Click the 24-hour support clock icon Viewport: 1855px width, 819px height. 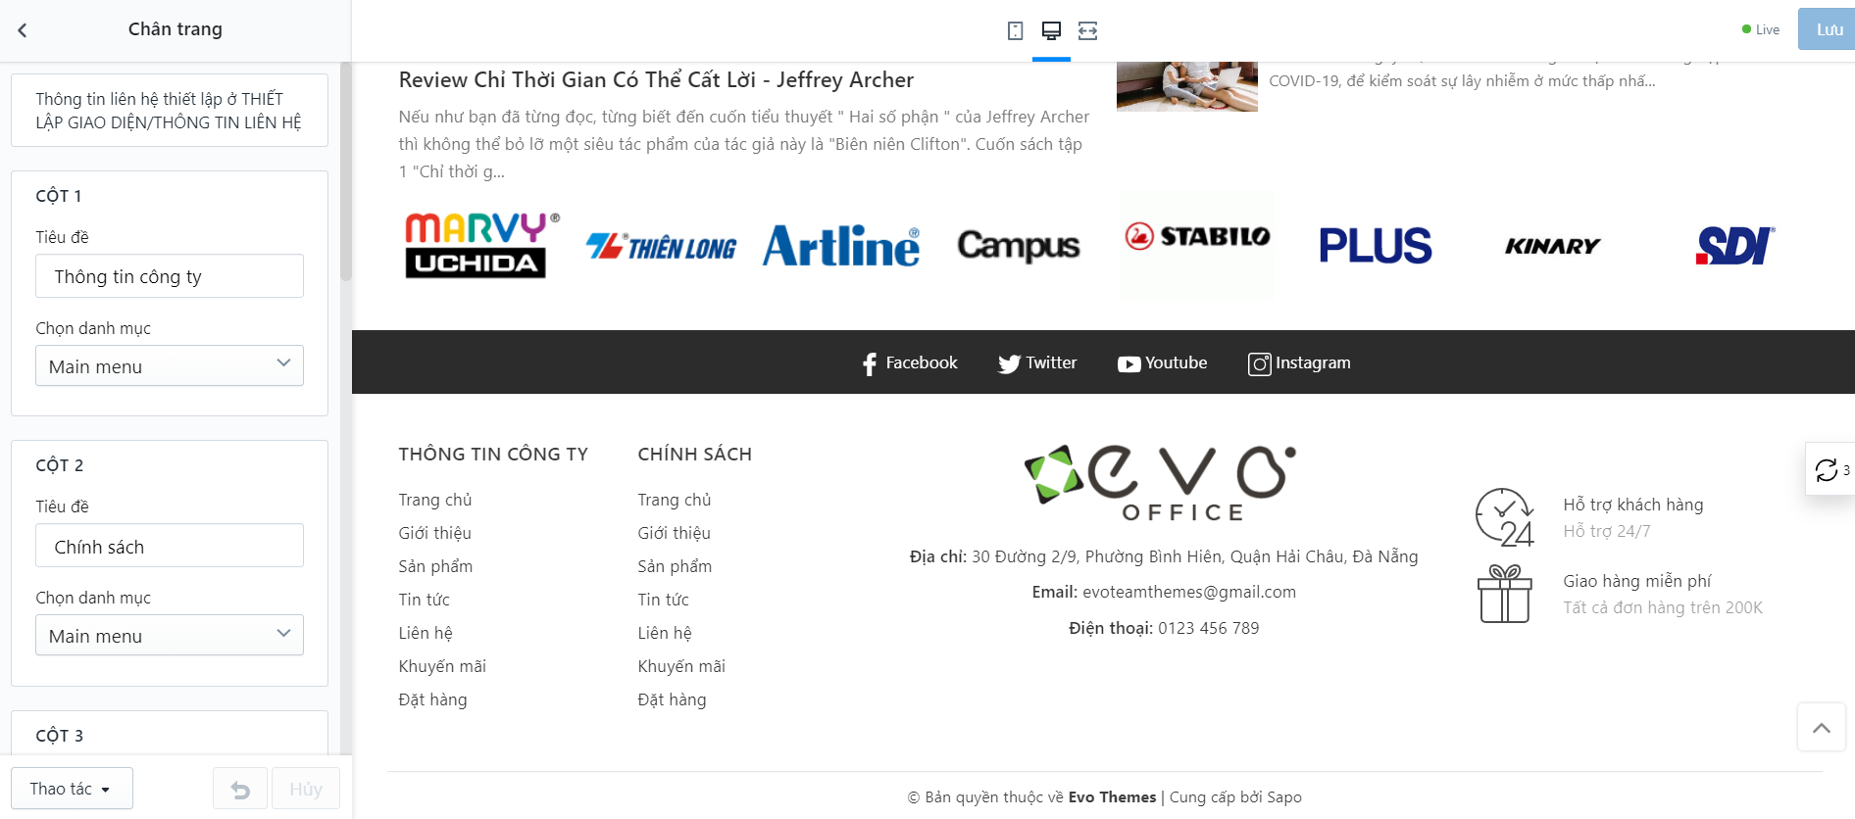[1505, 517]
